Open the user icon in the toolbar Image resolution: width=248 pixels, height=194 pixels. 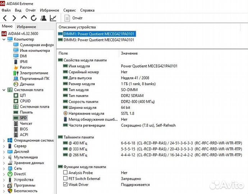[x=43, y=18]
